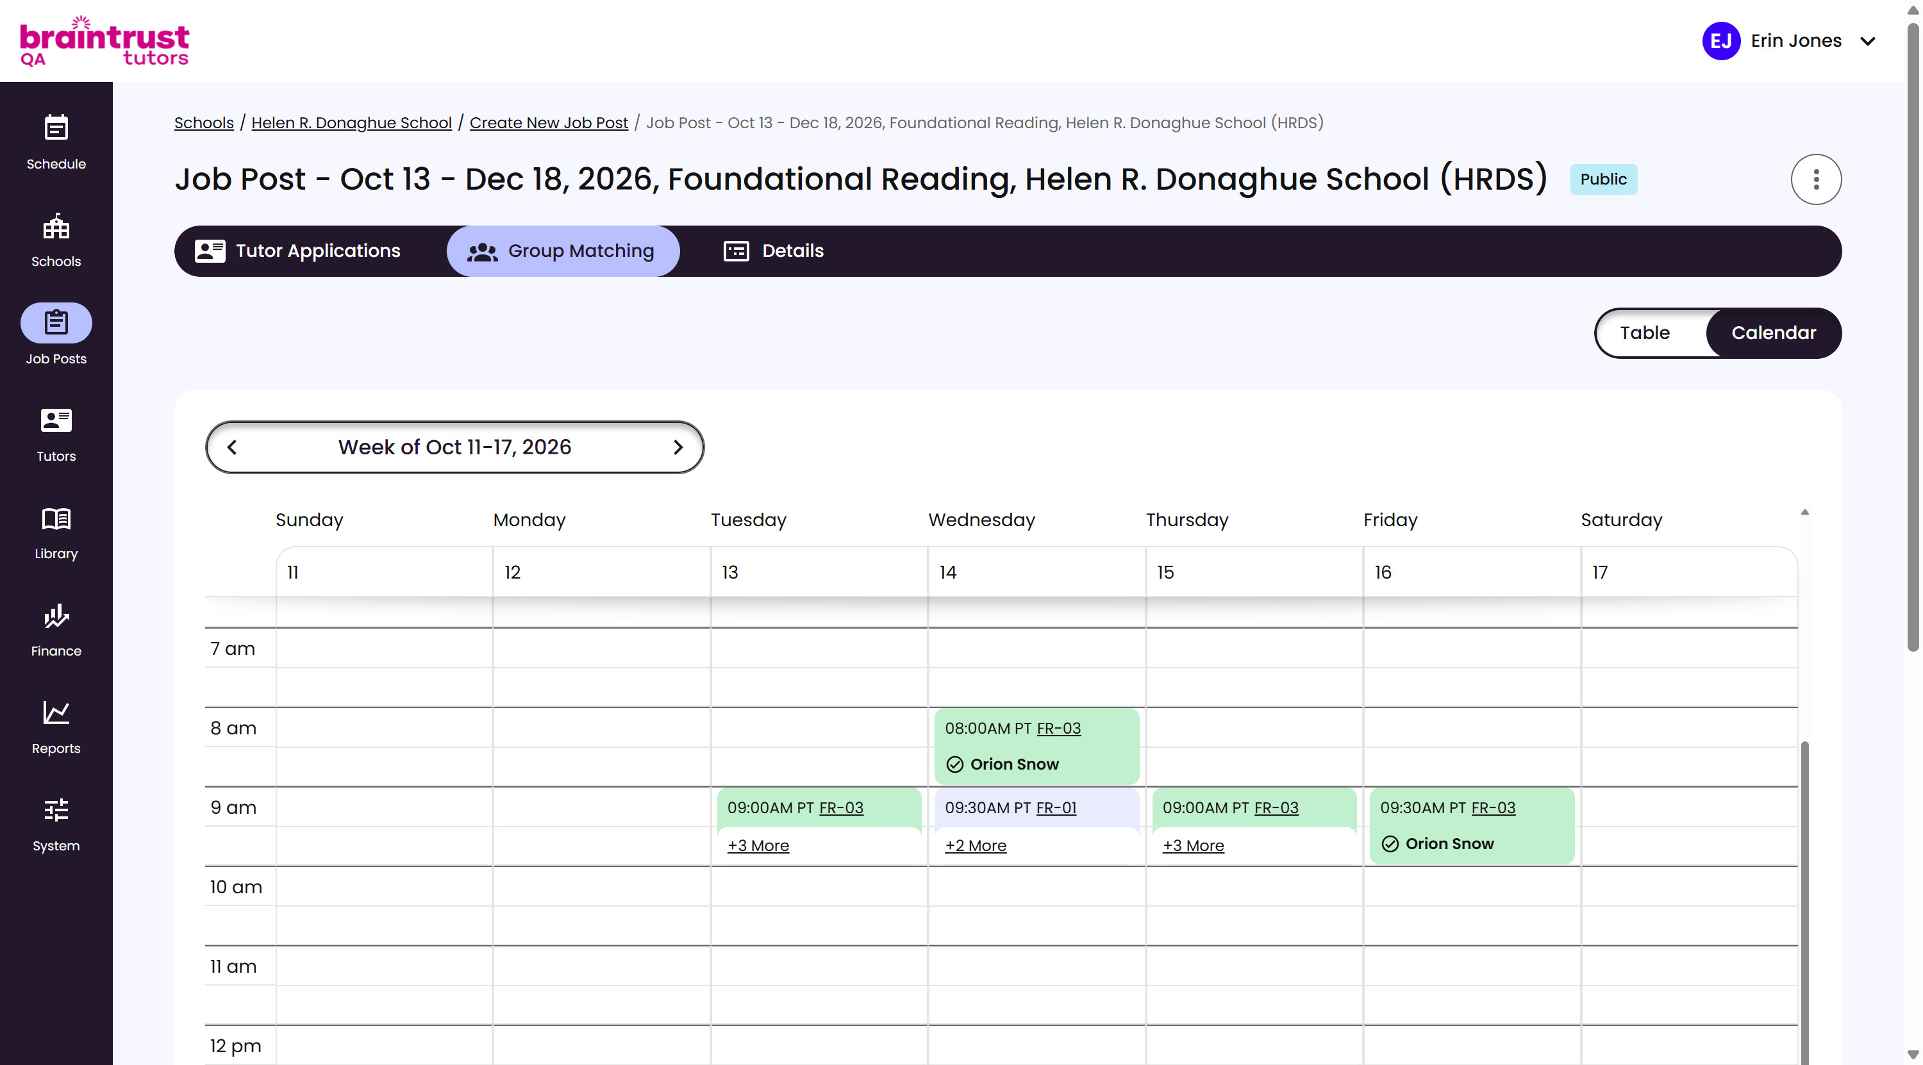1923x1065 pixels.
Task: Open FR-01 link in Wednesday 9:30AM event
Action: tap(1056, 807)
